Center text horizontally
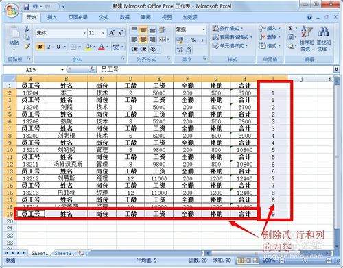This screenshot has height=268, width=343. coord(143,40)
